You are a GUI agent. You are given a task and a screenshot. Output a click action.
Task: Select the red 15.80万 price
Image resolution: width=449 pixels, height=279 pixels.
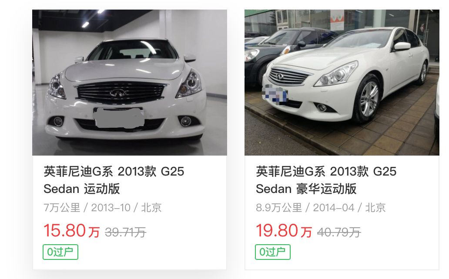point(72,231)
